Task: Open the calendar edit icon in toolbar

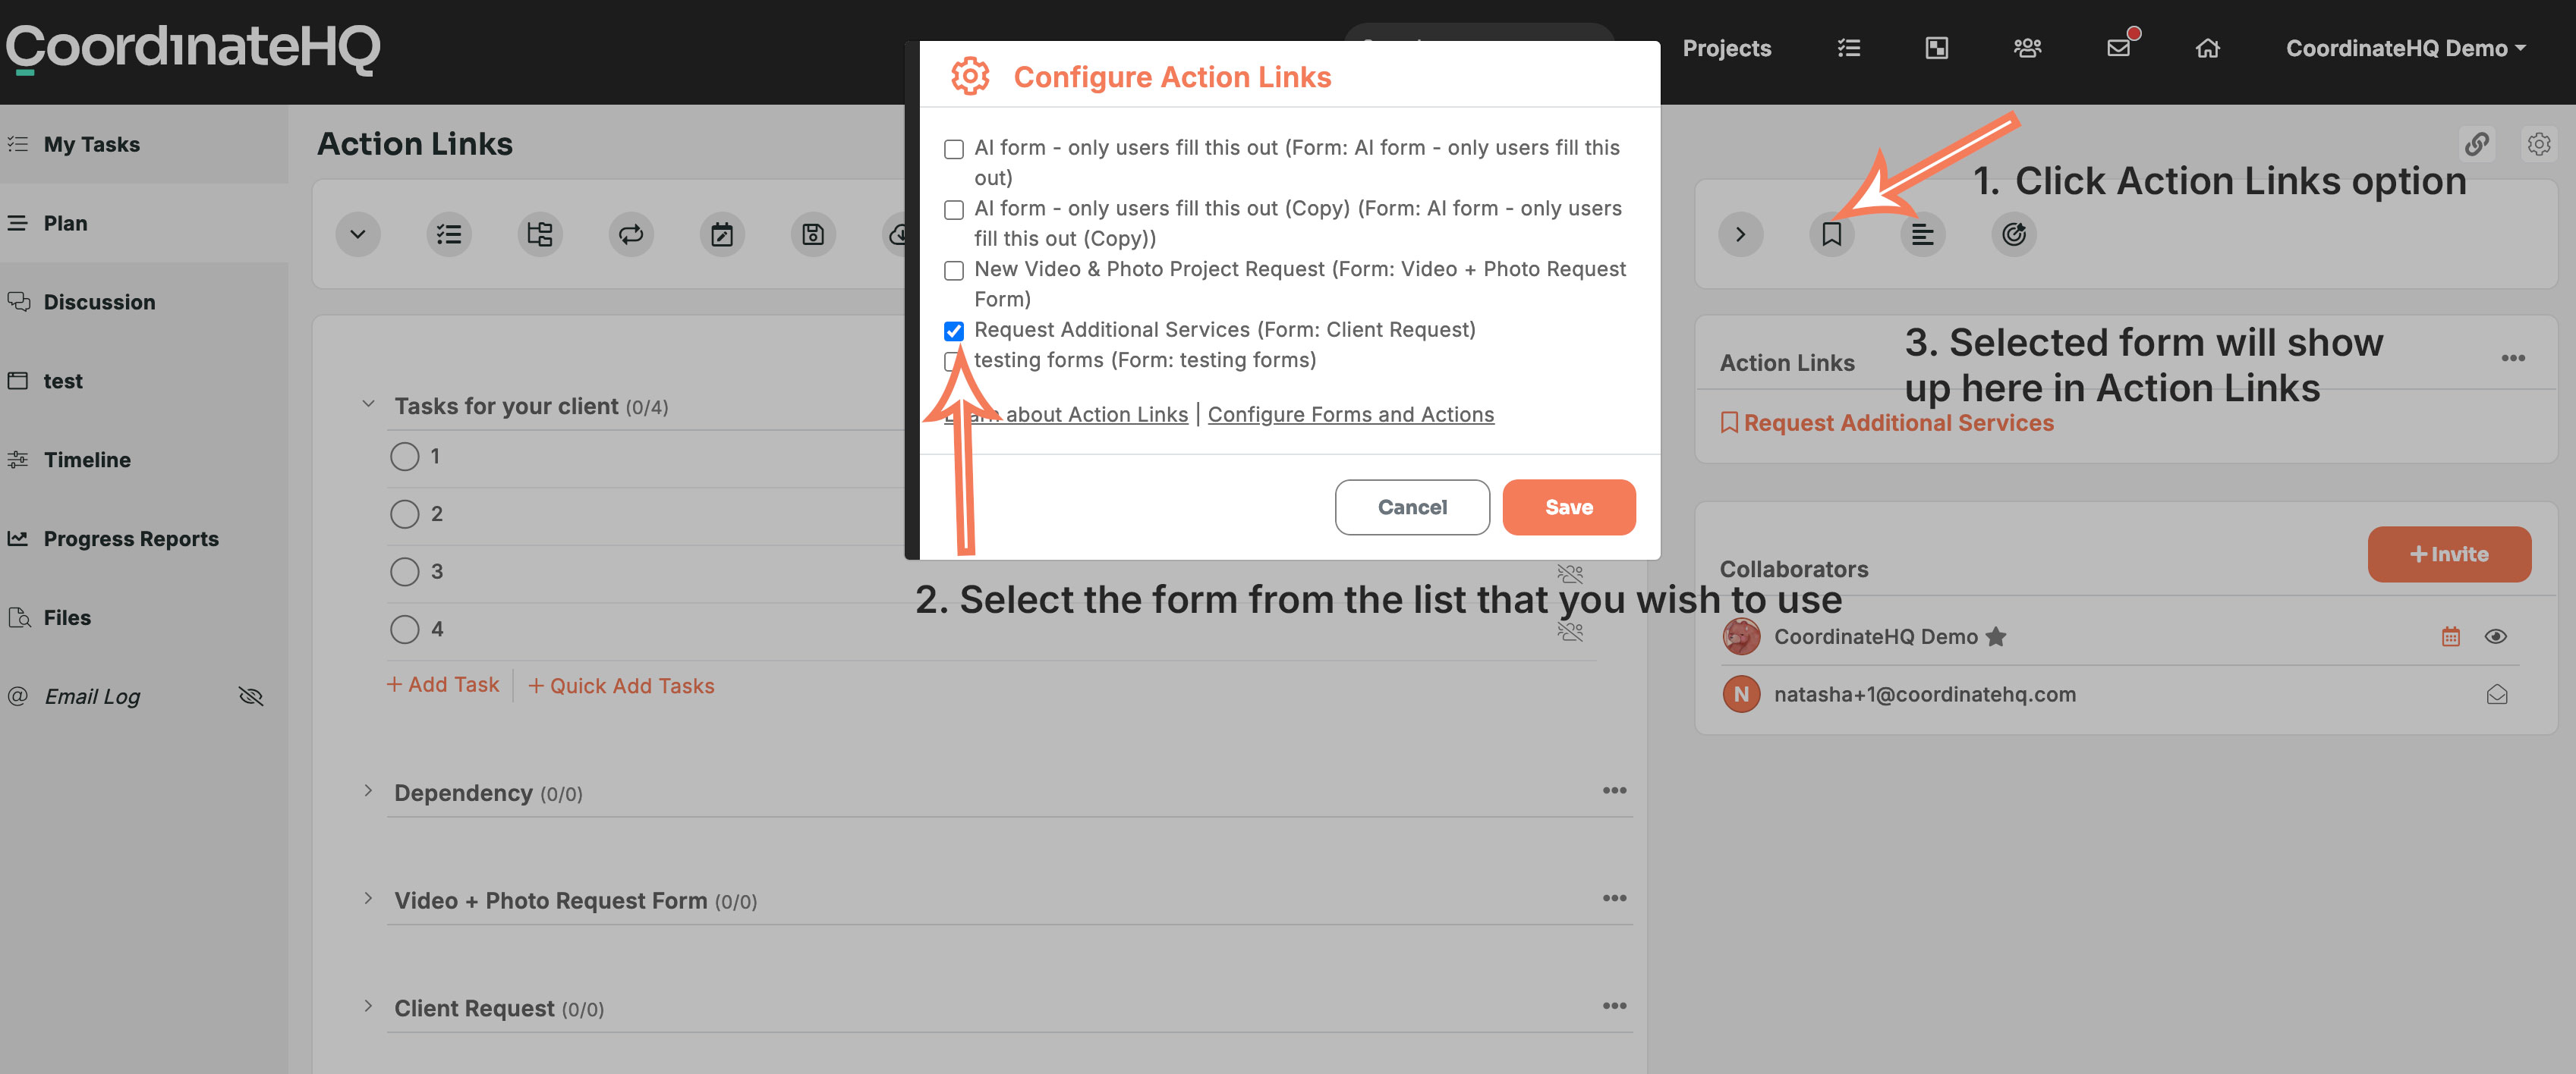Action: coord(722,234)
